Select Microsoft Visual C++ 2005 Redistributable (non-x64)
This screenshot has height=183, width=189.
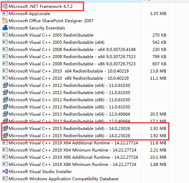point(51,35)
